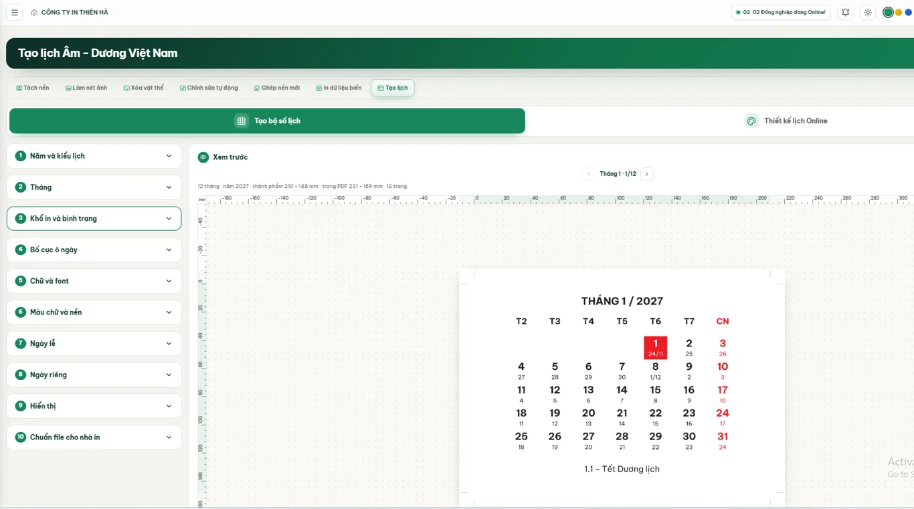This screenshot has height=509, width=914.
Task: Expand the Hiển thị section
Action: point(94,406)
